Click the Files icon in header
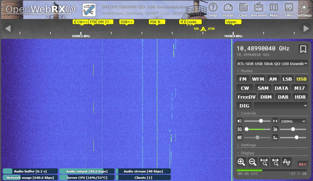This screenshot has height=181, width=313. coord(289,9)
